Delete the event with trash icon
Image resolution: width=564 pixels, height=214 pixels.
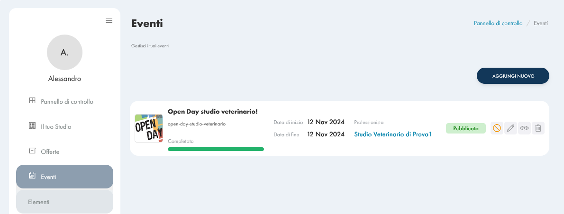[x=538, y=128]
